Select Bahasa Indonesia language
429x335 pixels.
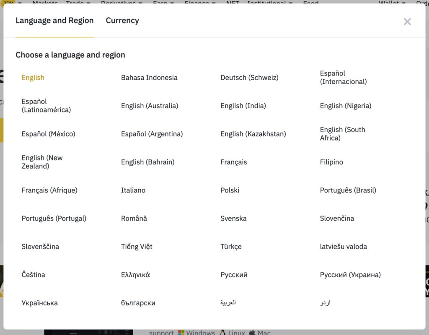(x=149, y=78)
